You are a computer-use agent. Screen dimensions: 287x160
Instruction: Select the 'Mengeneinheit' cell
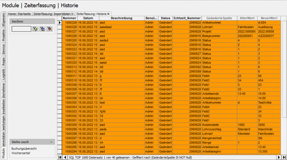[219, 138]
